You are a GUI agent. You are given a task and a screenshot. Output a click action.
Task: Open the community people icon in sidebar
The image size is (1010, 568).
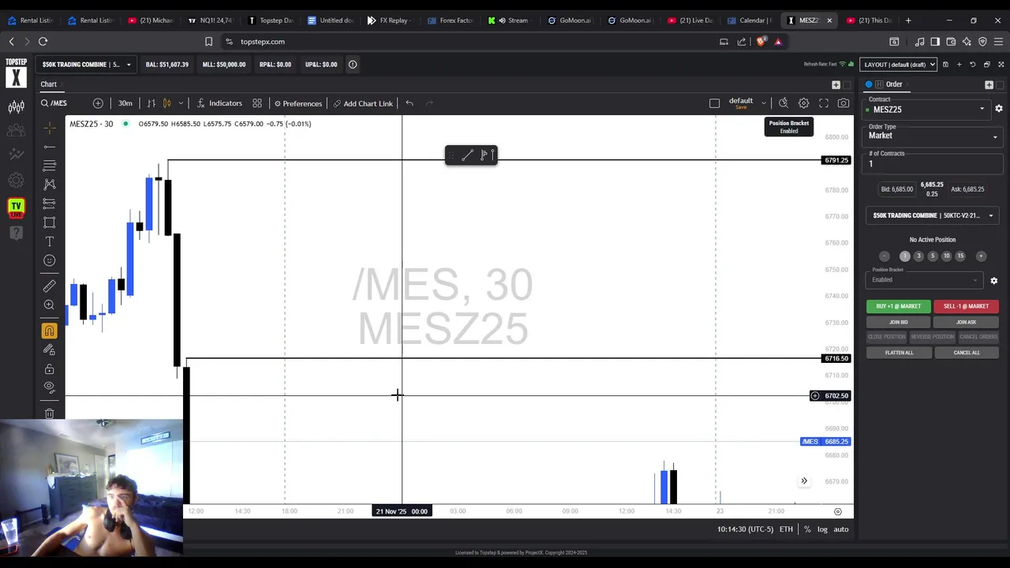tap(16, 130)
